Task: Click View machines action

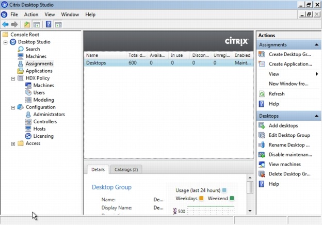Action: point(285,164)
